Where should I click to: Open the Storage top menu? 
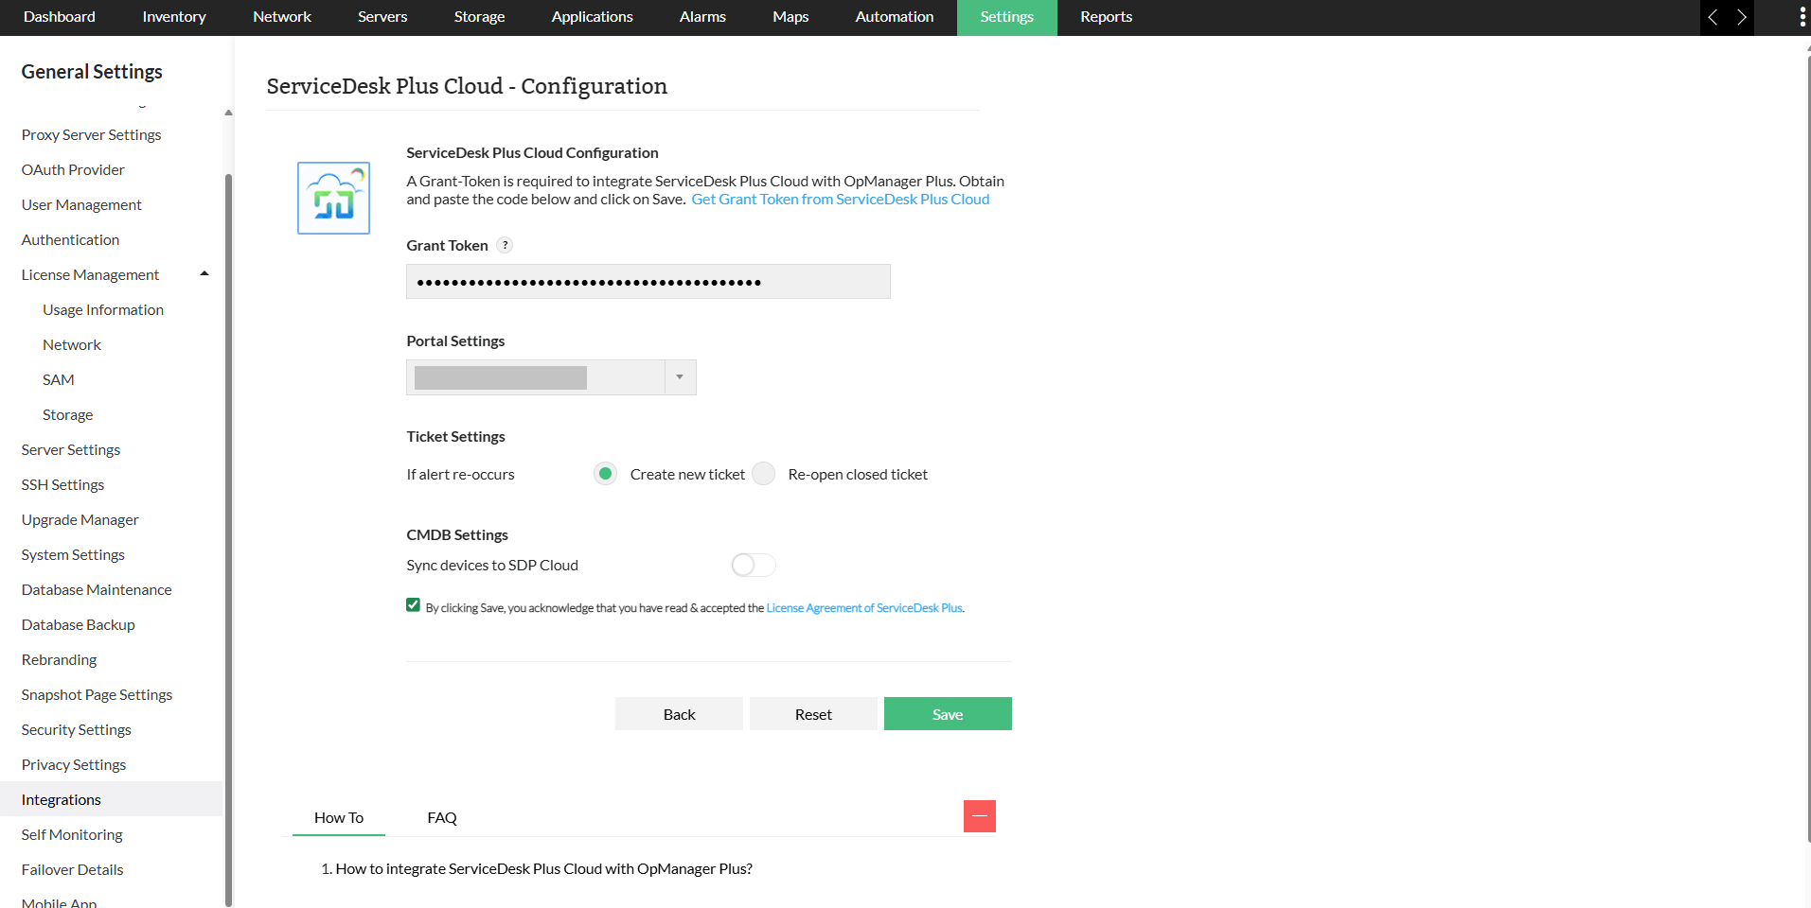point(480,17)
